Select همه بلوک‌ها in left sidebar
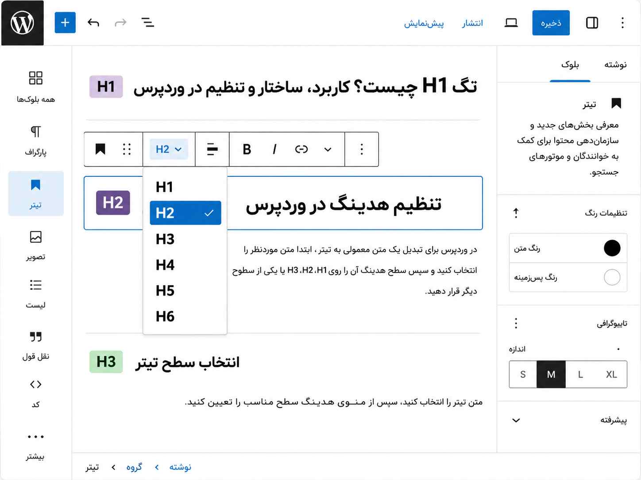Screen dimensions: 641x480 36,88
